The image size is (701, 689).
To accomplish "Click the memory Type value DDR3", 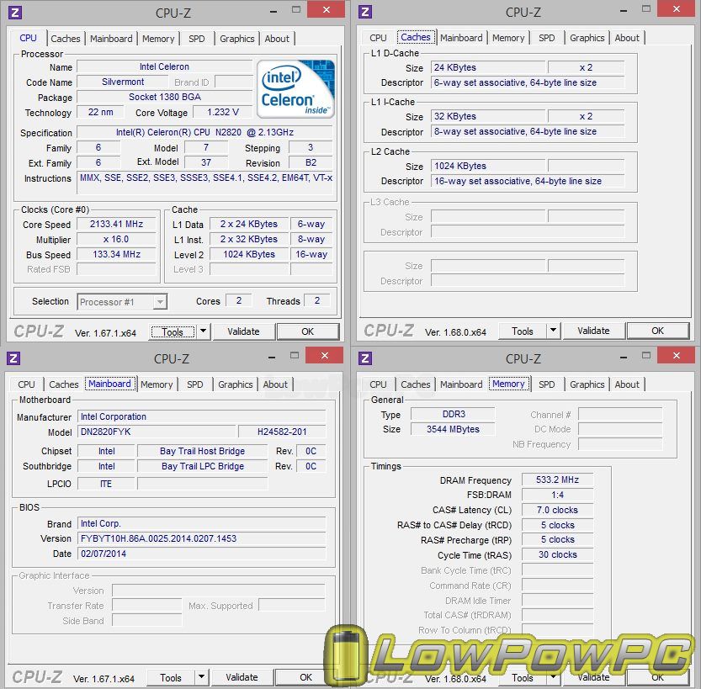I will (x=453, y=414).
